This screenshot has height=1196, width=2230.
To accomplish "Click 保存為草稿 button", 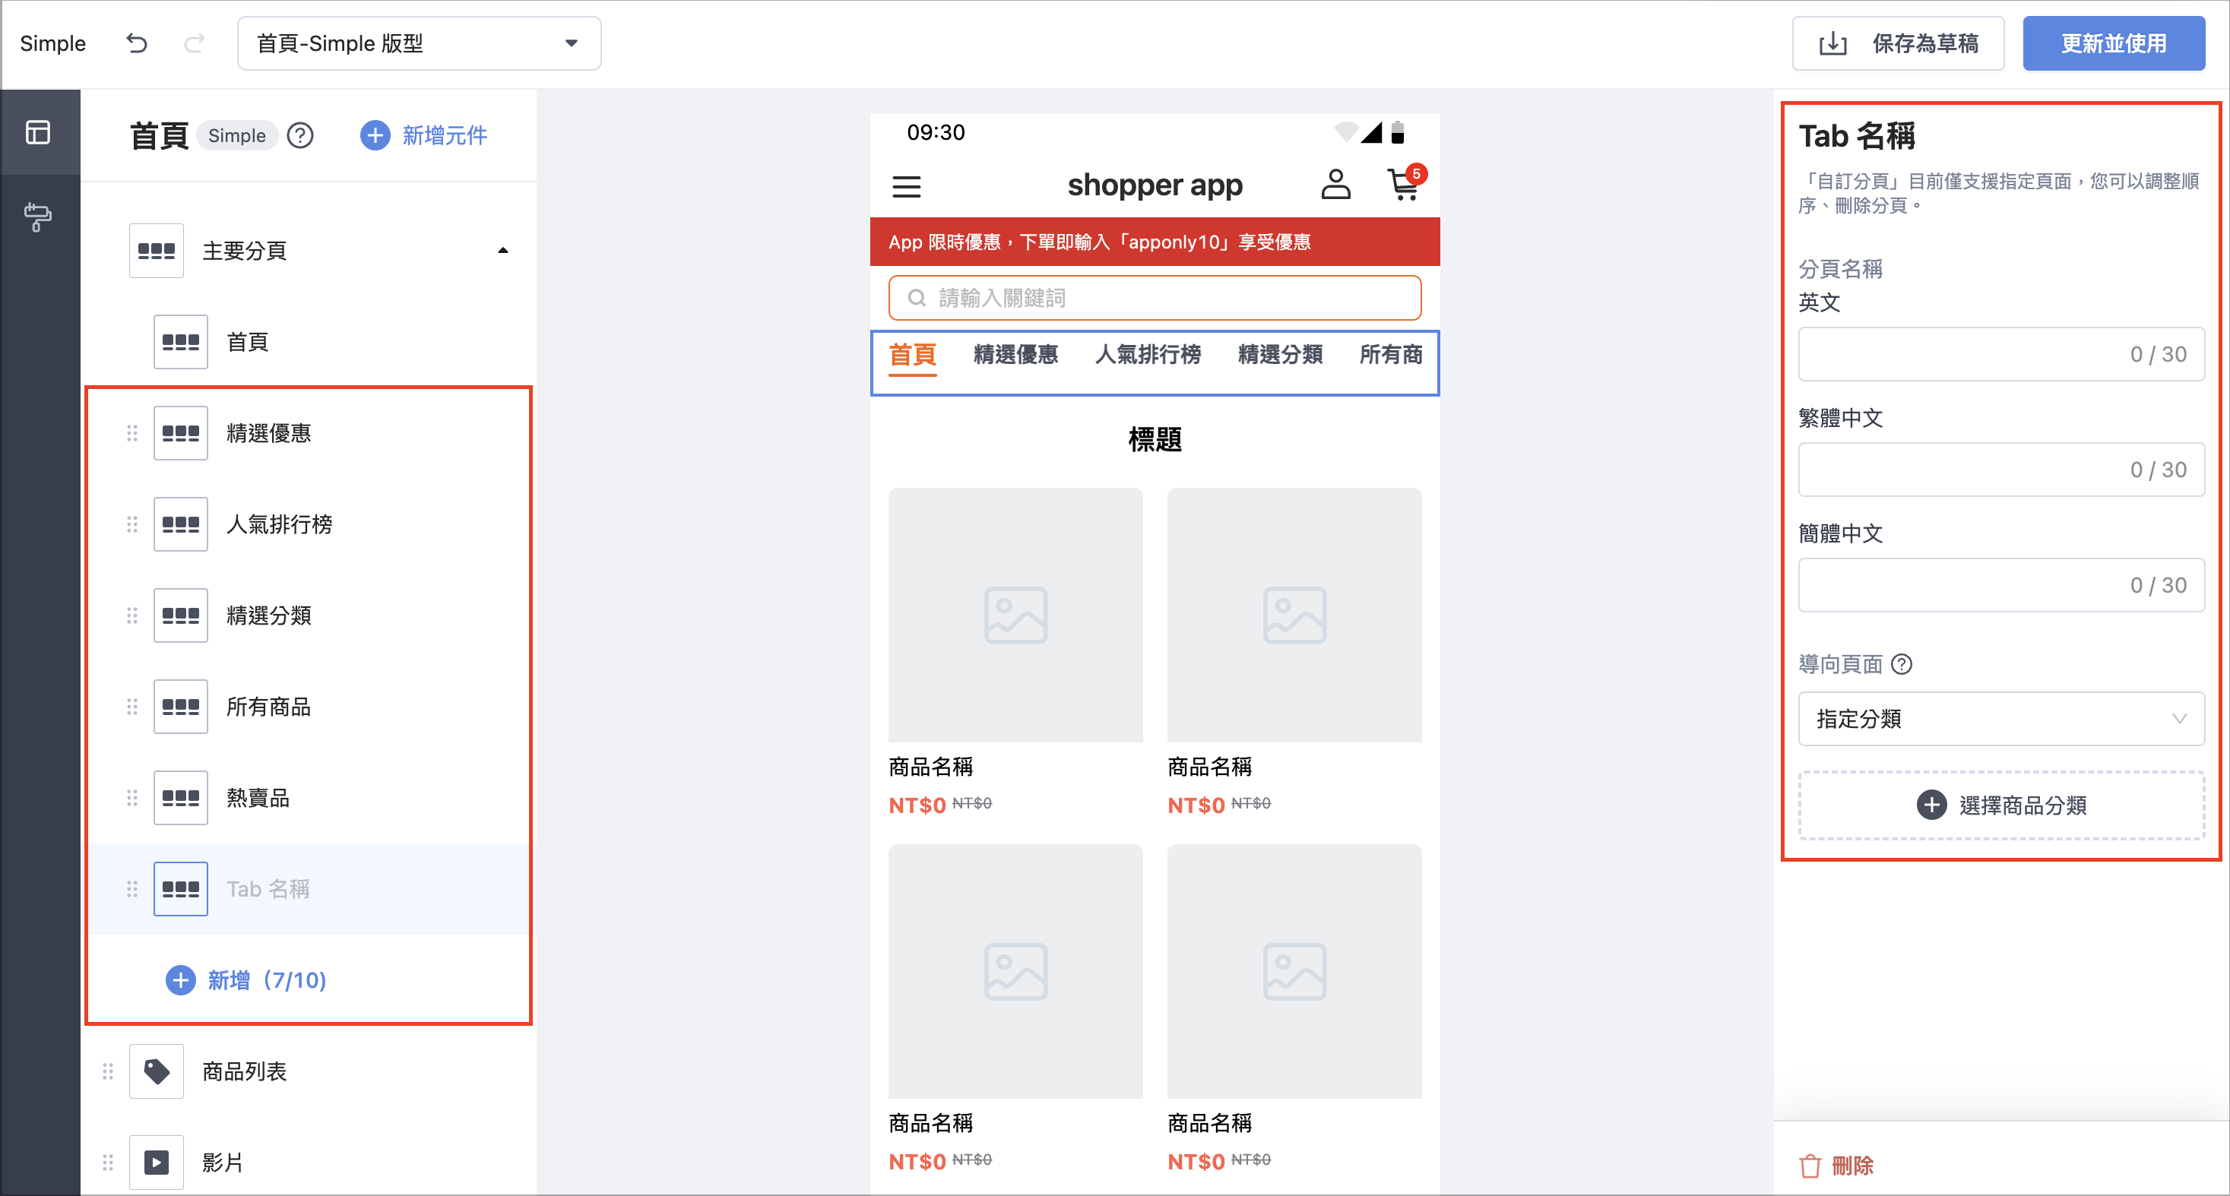I will (1899, 43).
